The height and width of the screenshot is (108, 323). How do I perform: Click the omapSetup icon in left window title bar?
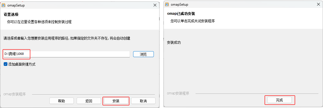click(x=3, y=5)
